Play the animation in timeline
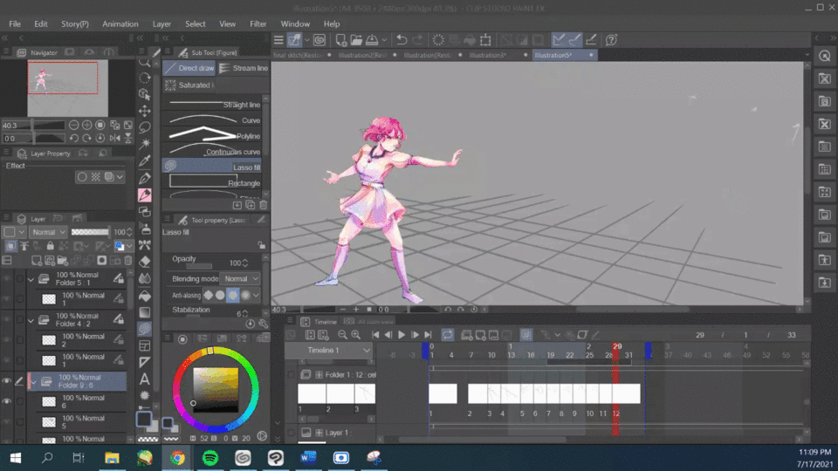This screenshot has width=838, height=471. tap(402, 335)
